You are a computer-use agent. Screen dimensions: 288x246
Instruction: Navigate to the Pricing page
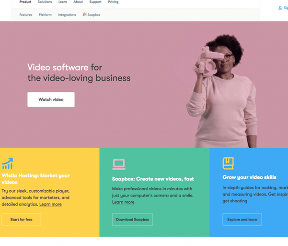point(113,2)
